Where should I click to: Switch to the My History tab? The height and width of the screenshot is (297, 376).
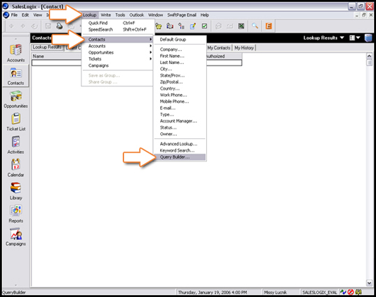point(244,48)
